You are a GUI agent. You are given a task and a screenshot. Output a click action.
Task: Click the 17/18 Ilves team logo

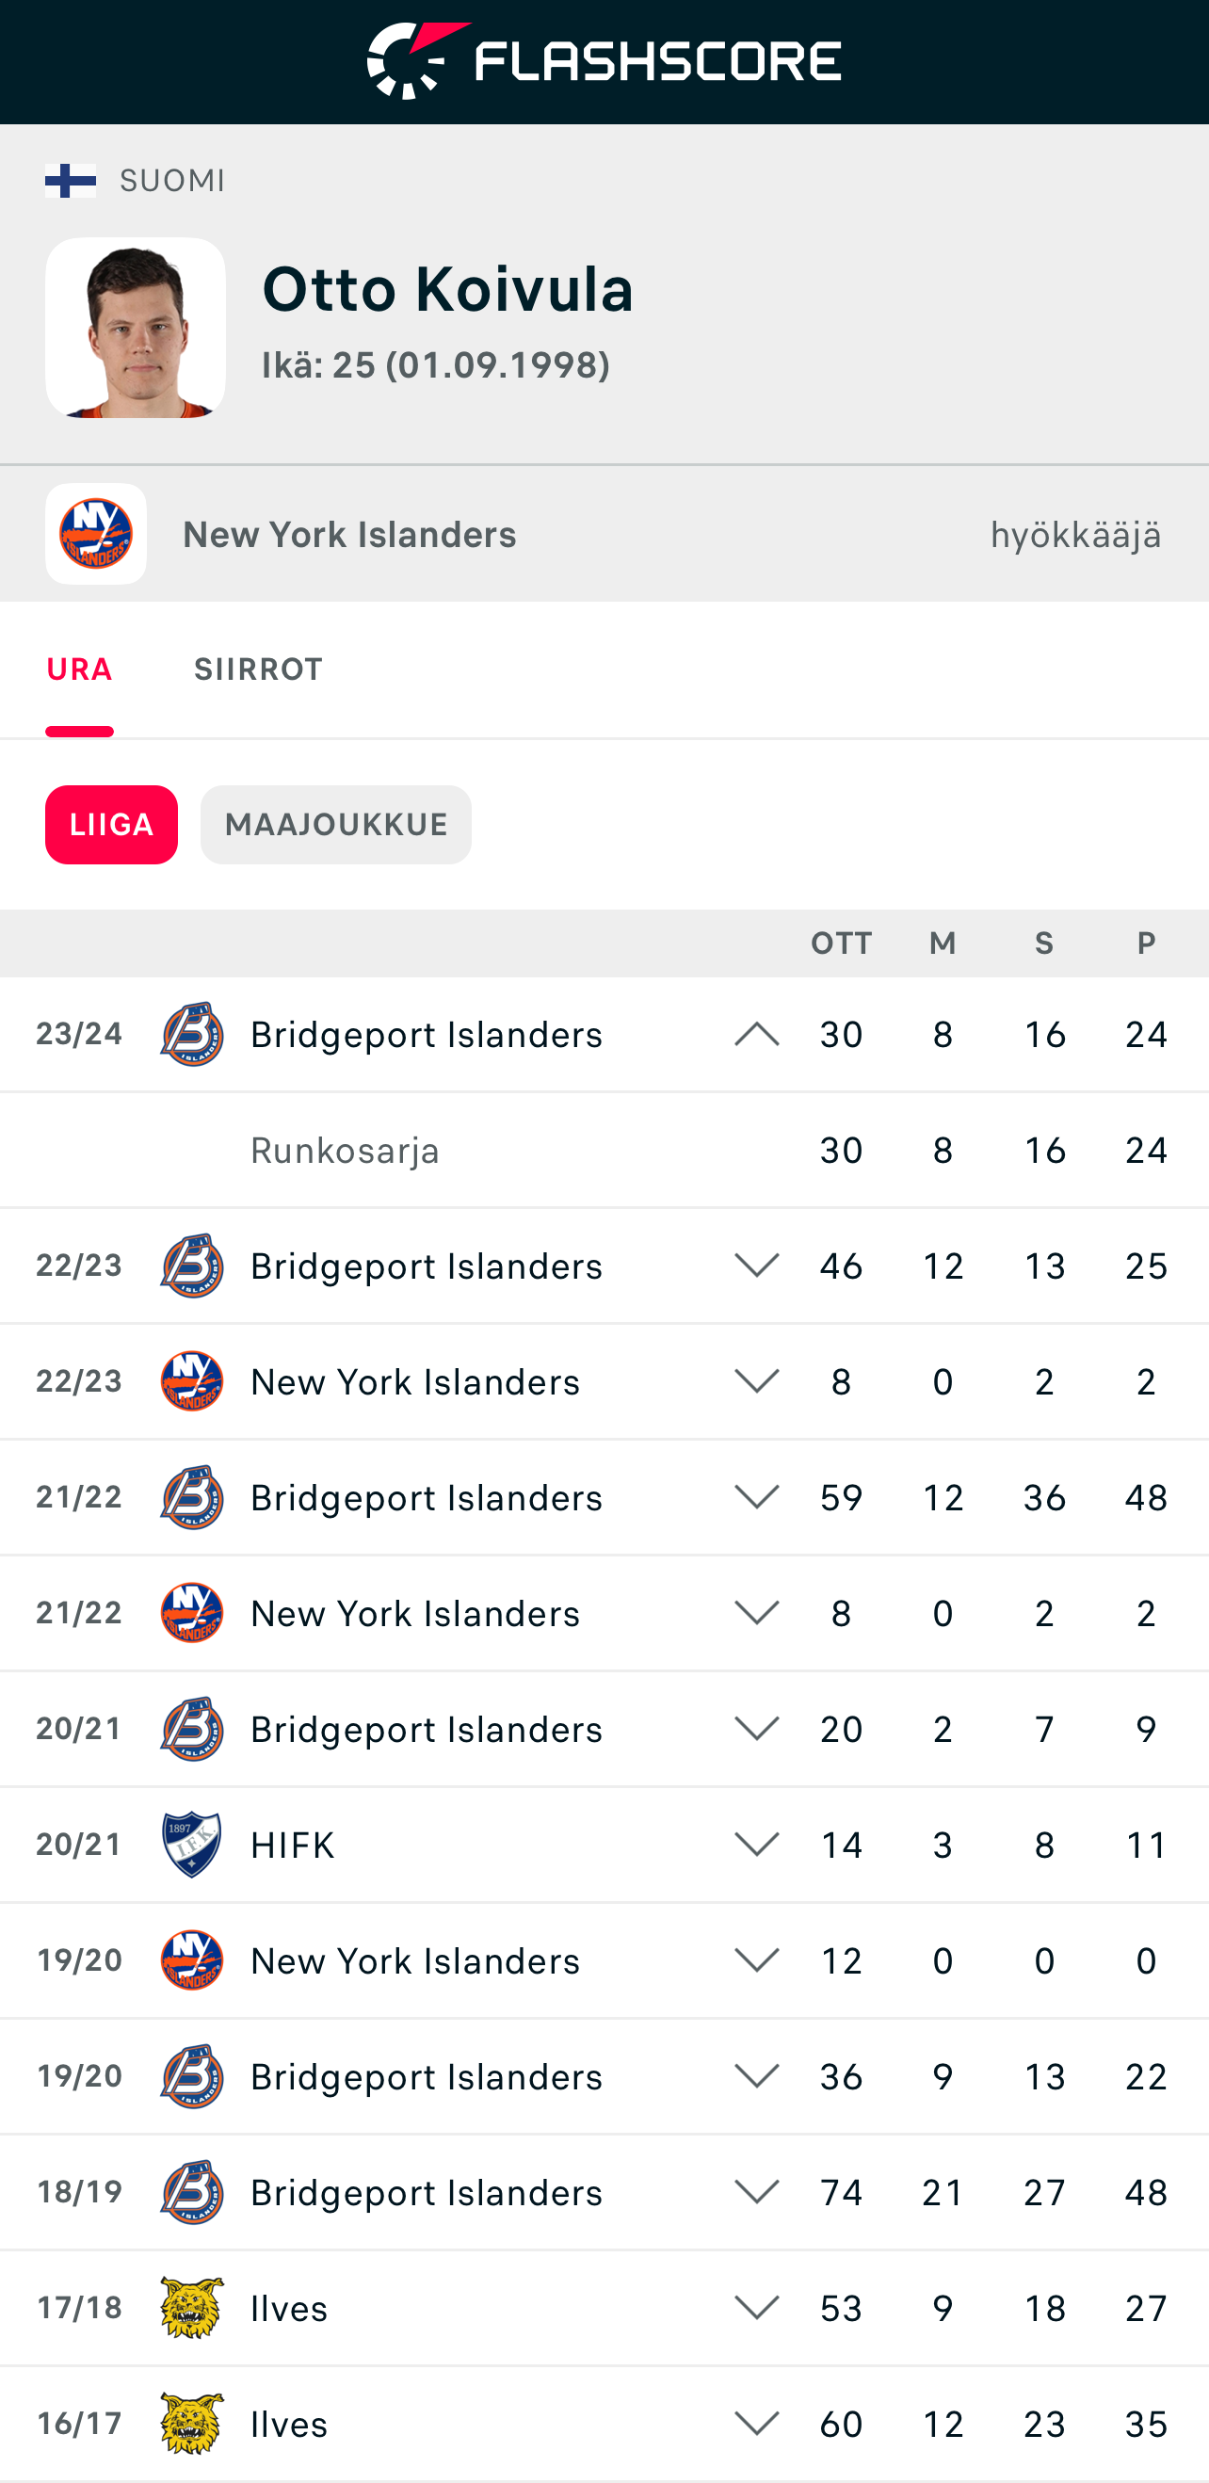click(x=192, y=2308)
